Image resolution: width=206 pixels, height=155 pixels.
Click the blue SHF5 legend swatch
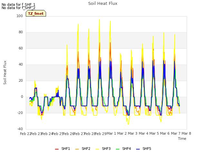[138, 149]
